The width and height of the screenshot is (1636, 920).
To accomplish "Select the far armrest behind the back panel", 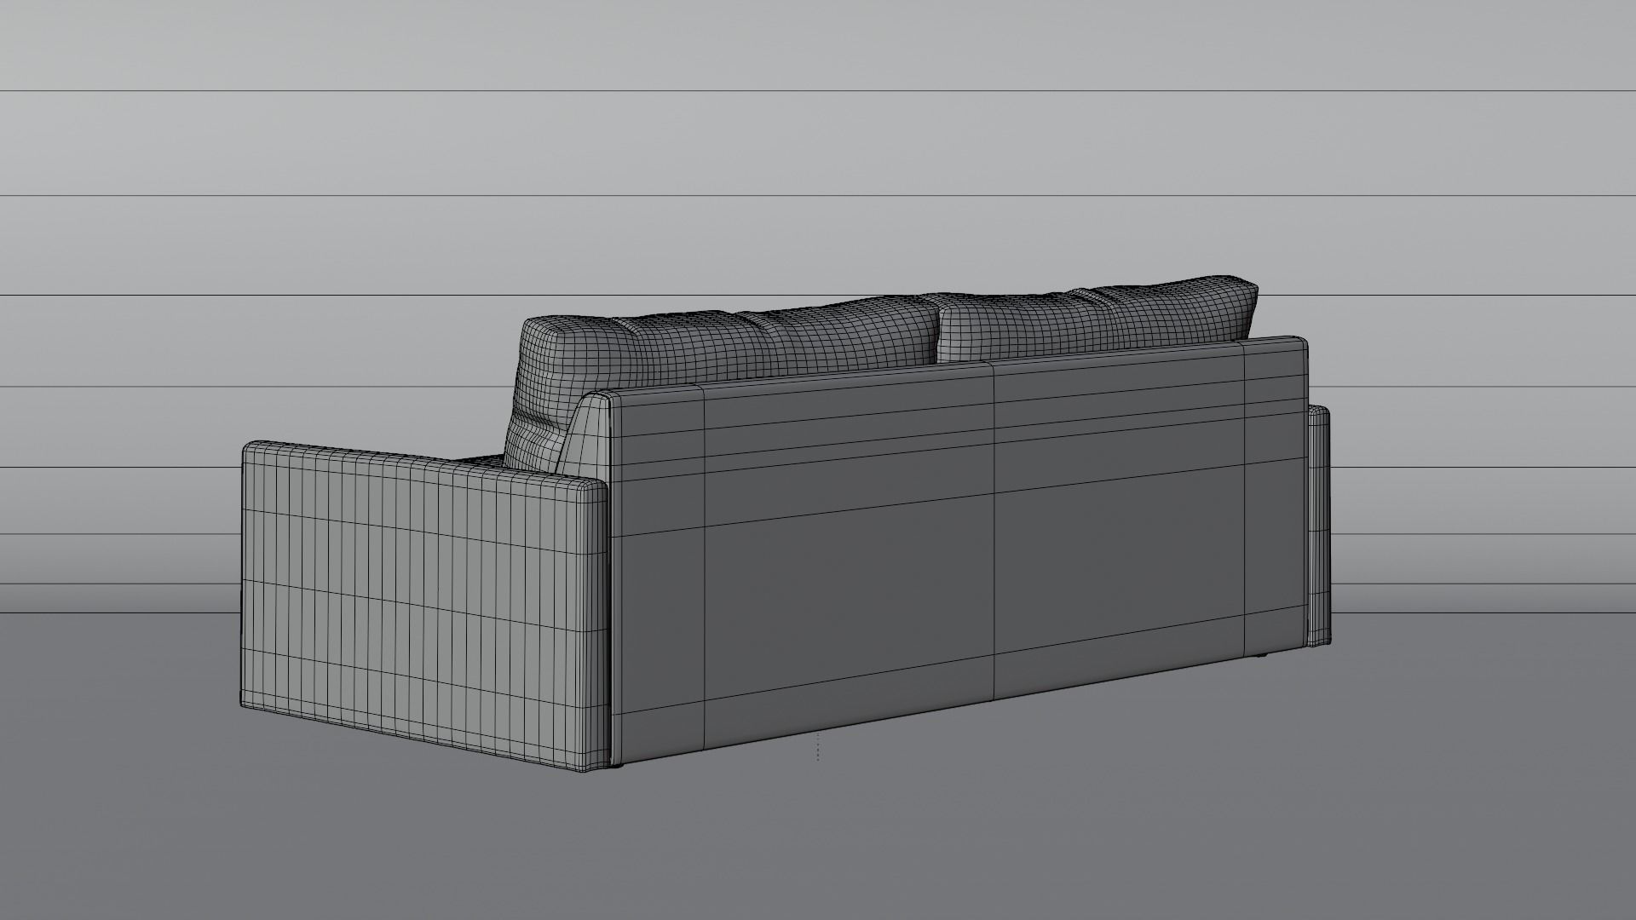I will tap(1318, 526).
